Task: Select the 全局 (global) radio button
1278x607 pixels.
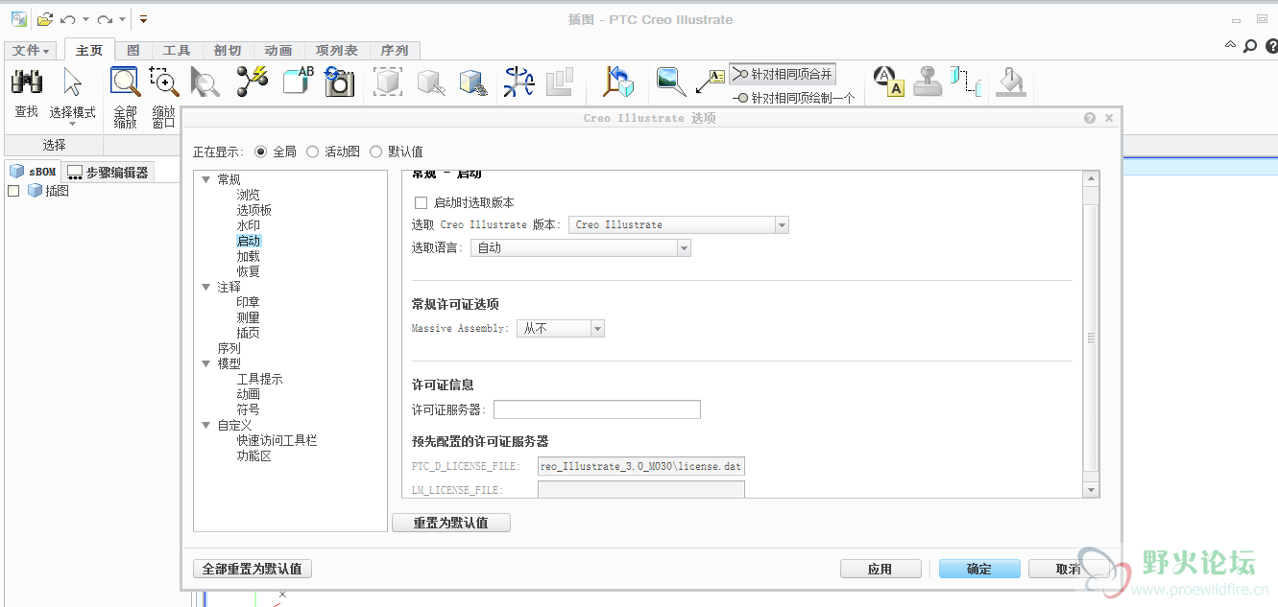Action: click(x=261, y=152)
